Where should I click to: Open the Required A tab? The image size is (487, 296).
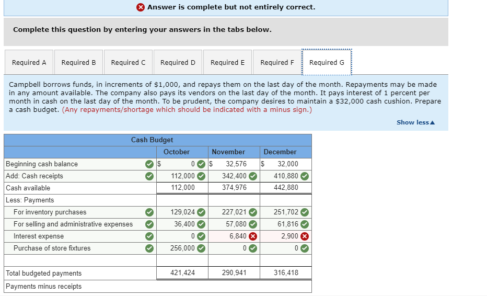[29, 62]
